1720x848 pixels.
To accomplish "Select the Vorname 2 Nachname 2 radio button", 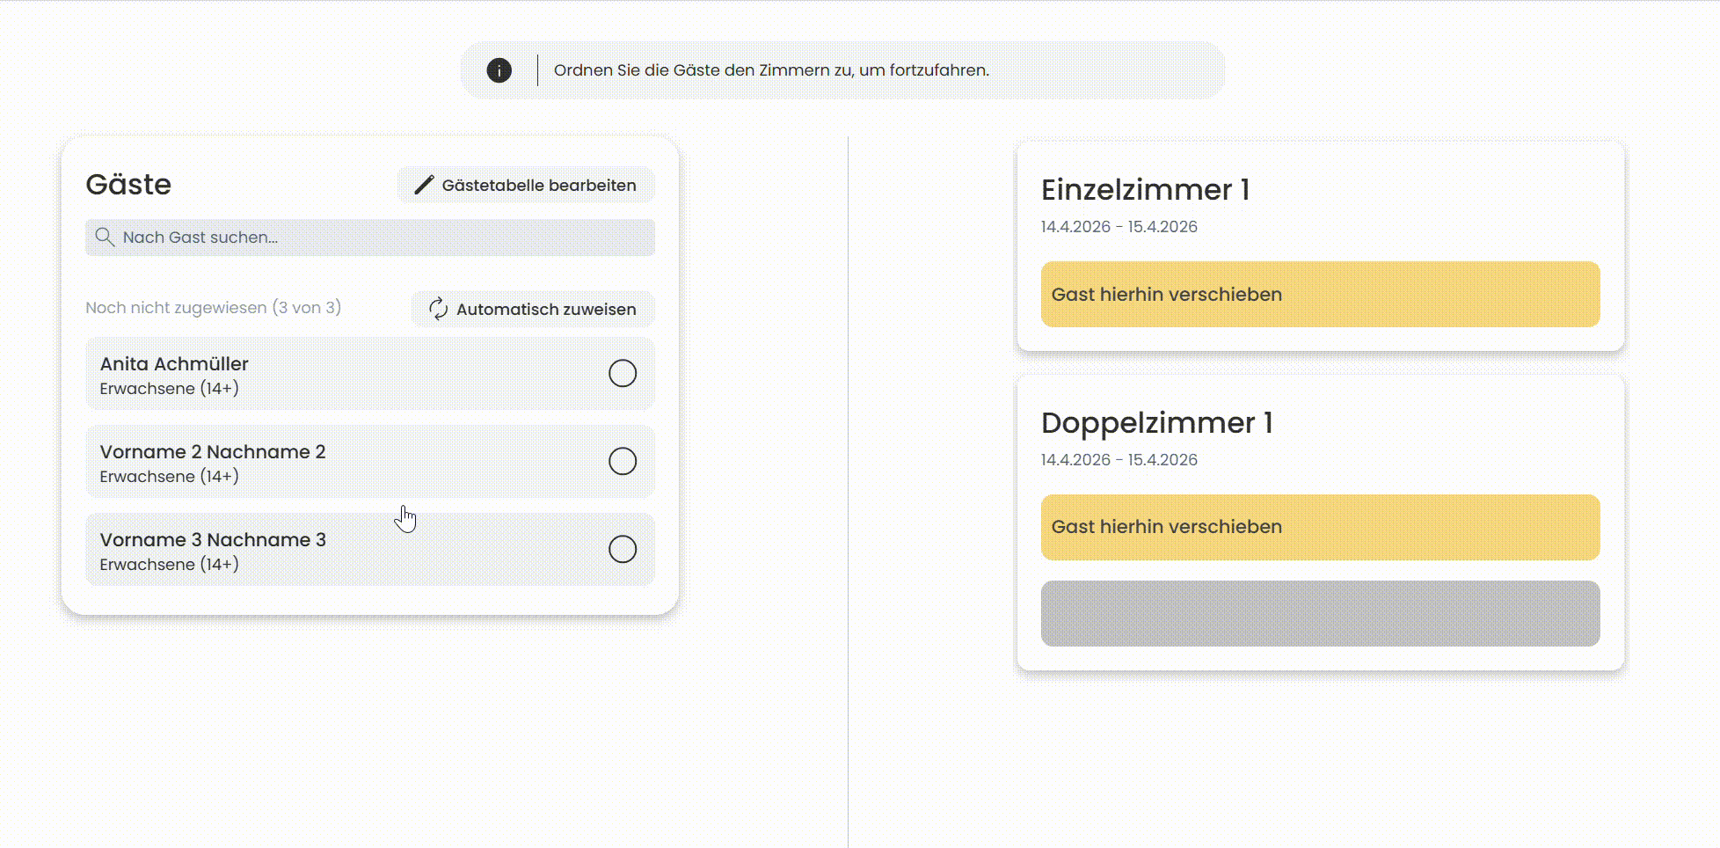I will coord(623,461).
